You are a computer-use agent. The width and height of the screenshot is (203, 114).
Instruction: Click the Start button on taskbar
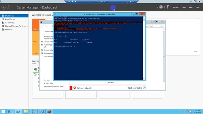(3, 111)
